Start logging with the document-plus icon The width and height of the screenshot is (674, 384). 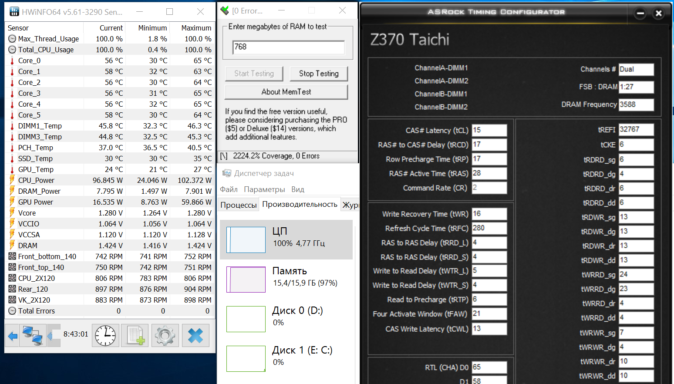(x=135, y=336)
